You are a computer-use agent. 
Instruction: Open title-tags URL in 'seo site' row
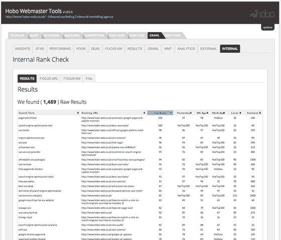coord(102,142)
